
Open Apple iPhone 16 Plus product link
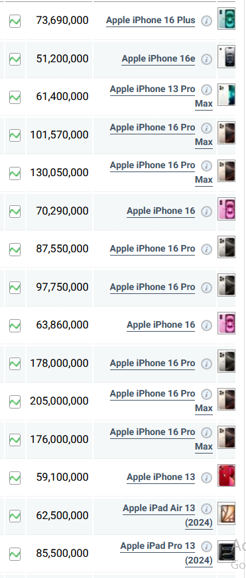[x=151, y=21]
